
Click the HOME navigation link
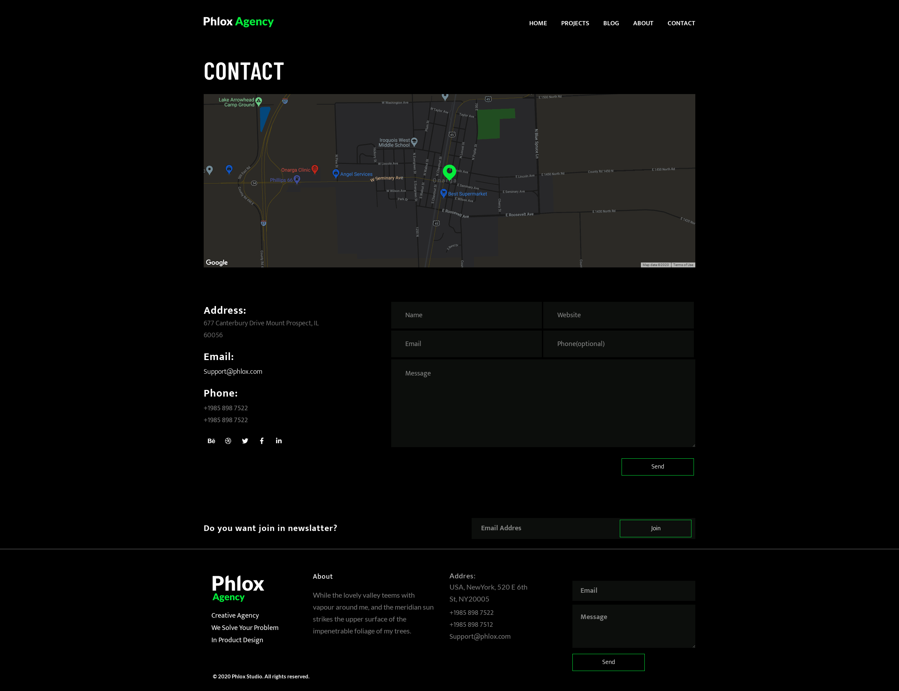[x=538, y=23]
